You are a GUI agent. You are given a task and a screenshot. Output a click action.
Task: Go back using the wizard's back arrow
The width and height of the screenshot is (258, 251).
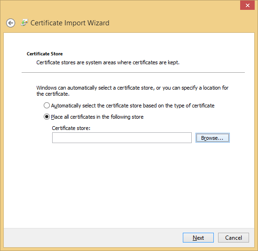click(x=11, y=23)
